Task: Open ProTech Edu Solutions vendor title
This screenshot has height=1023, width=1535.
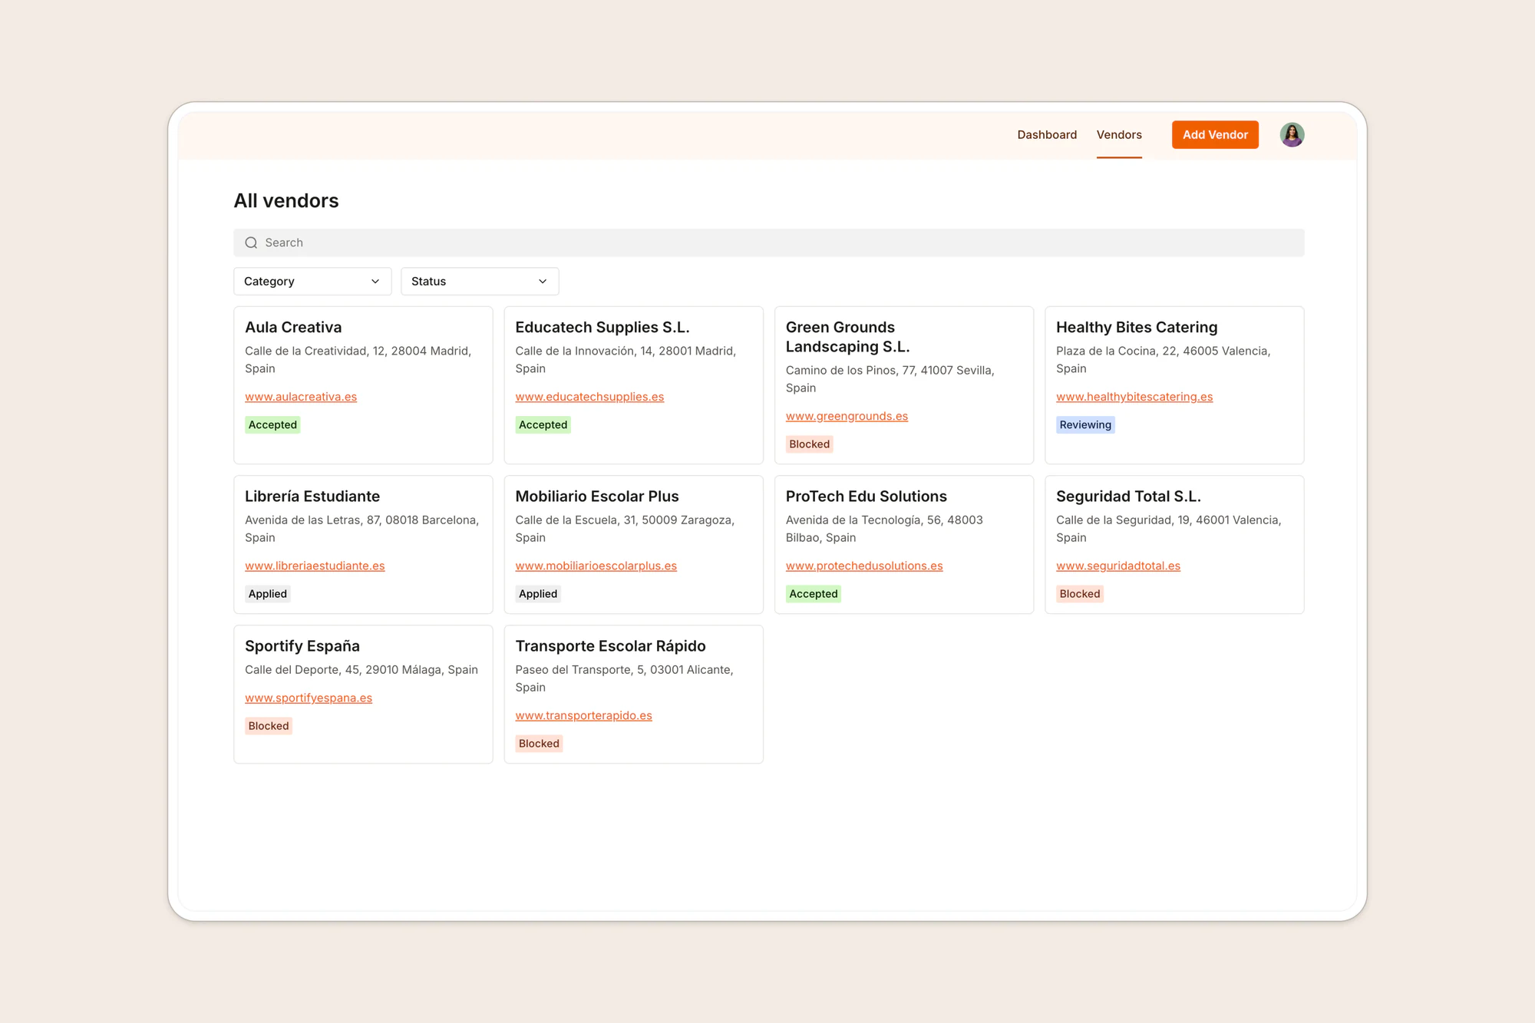Action: tap(867, 497)
